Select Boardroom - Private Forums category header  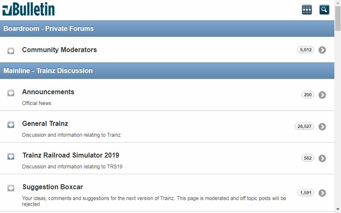167,29
